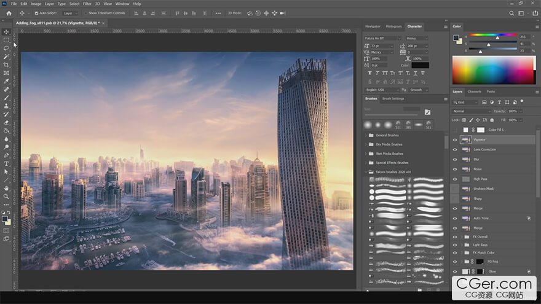
Task: Hide the Lens Correction layer
Action: click(455, 150)
